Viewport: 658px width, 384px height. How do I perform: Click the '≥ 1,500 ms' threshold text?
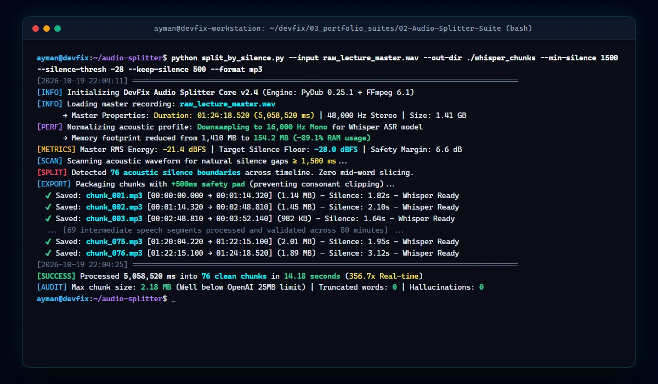point(314,161)
